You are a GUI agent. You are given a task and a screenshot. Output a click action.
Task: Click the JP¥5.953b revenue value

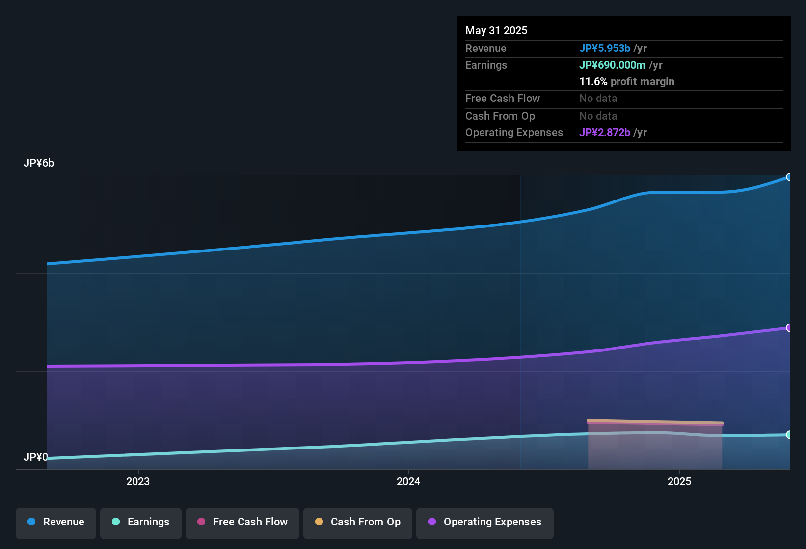tap(605, 48)
